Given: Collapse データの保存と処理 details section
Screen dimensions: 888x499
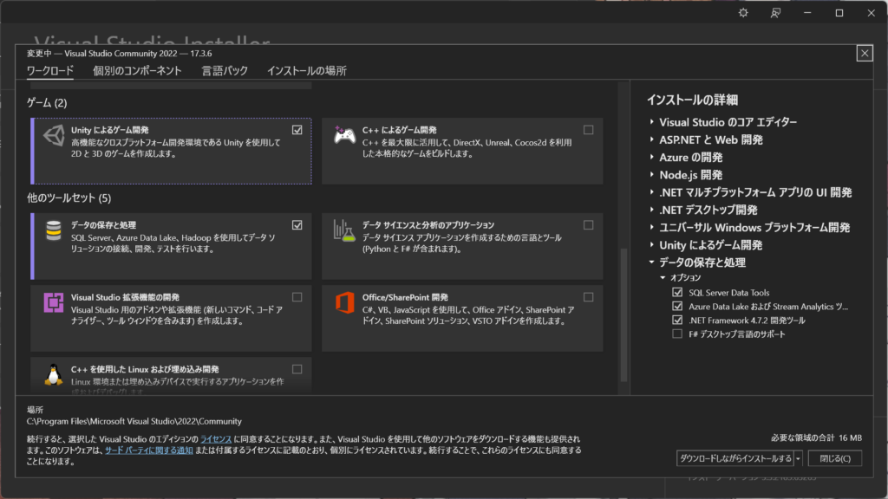Looking at the screenshot, I should tap(652, 262).
